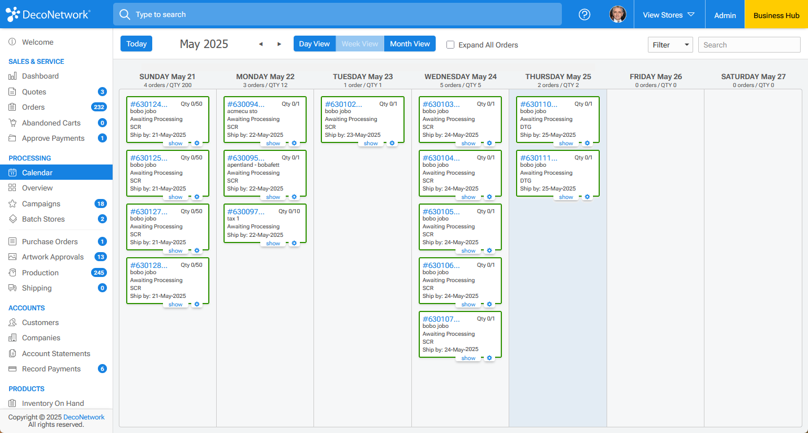Image resolution: width=808 pixels, height=433 pixels.
Task: Open the Dashboard from the sidebar
Action: coord(12,76)
